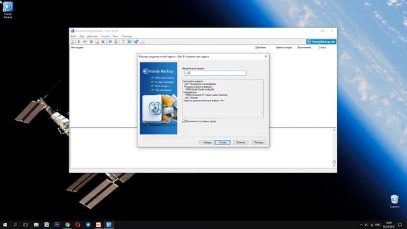Click the 'Помощь' button in the wizard
The width and height of the screenshot is (407, 229).
point(259,142)
